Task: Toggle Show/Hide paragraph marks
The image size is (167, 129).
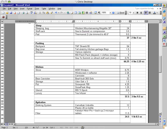Action: [x=99, y=13]
